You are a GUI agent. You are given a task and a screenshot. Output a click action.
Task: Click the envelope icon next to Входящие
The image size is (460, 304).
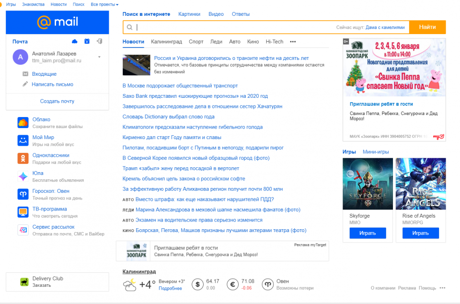(x=25, y=74)
